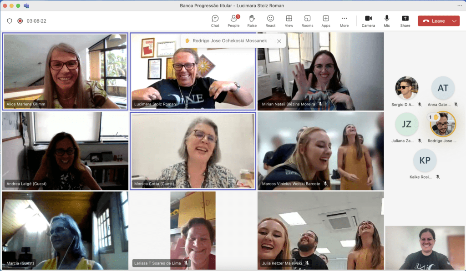Open the People participants list

click(x=233, y=20)
